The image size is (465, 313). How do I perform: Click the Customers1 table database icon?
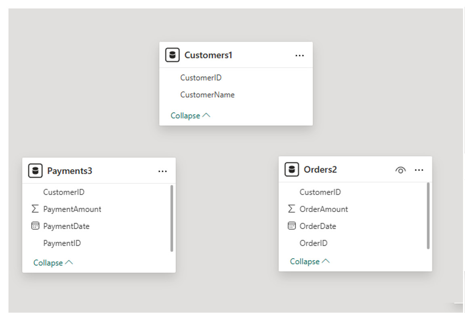[x=173, y=55]
